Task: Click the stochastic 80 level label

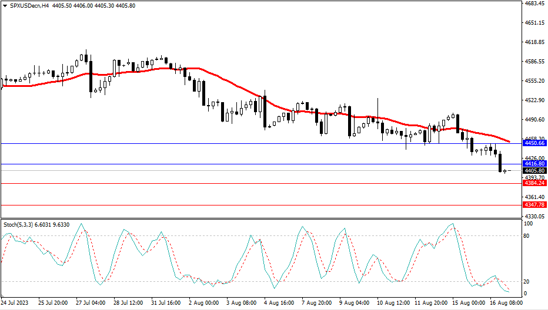Action: pos(527,236)
